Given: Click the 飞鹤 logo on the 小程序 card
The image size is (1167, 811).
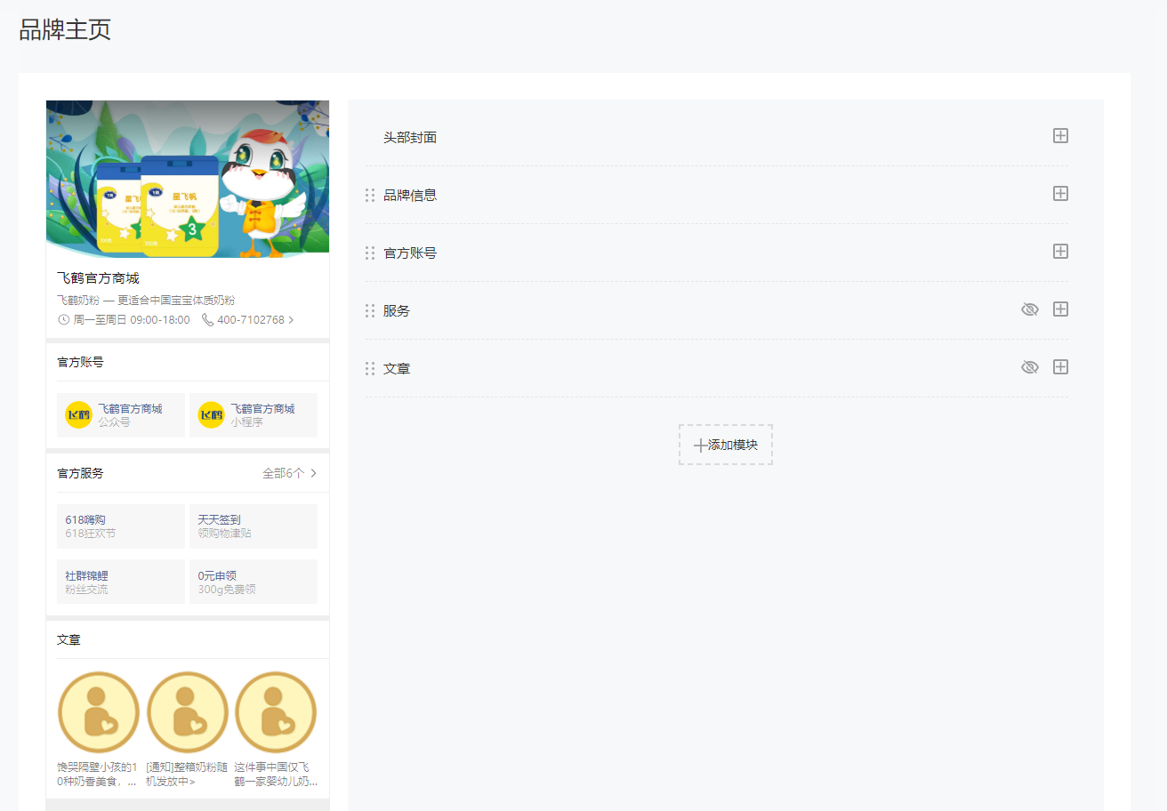Looking at the screenshot, I should tap(211, 415).
